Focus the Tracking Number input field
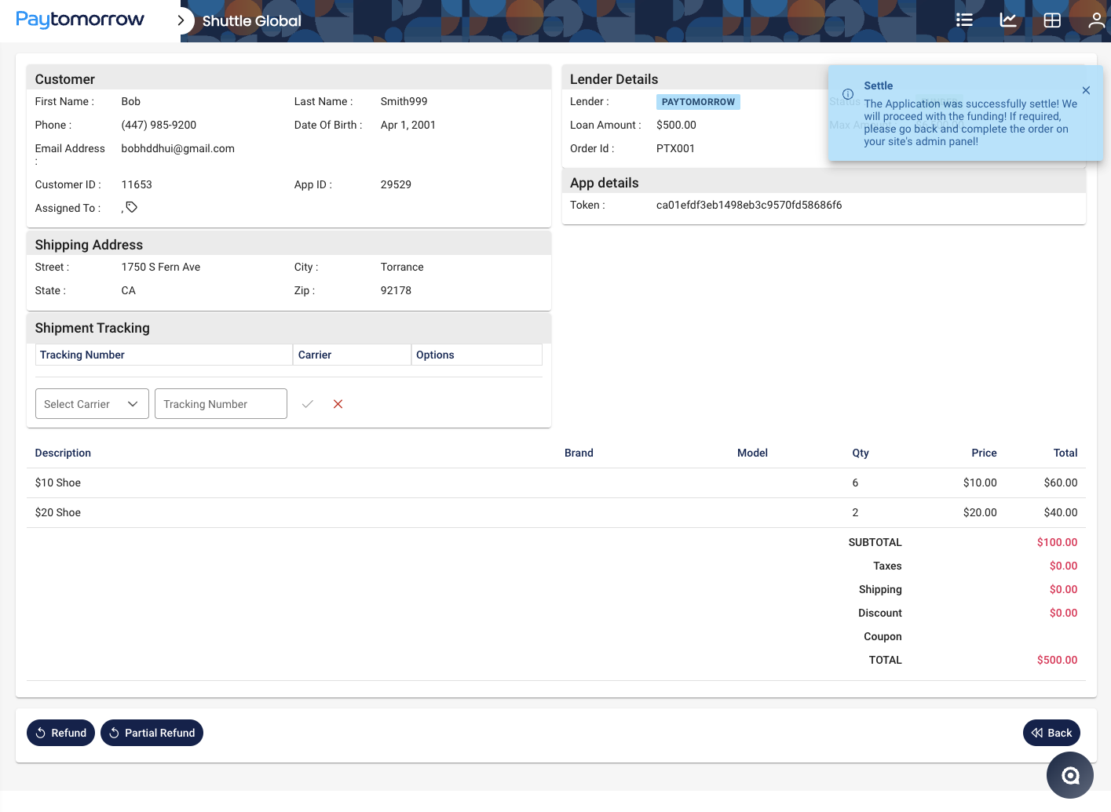 [221, 404]
